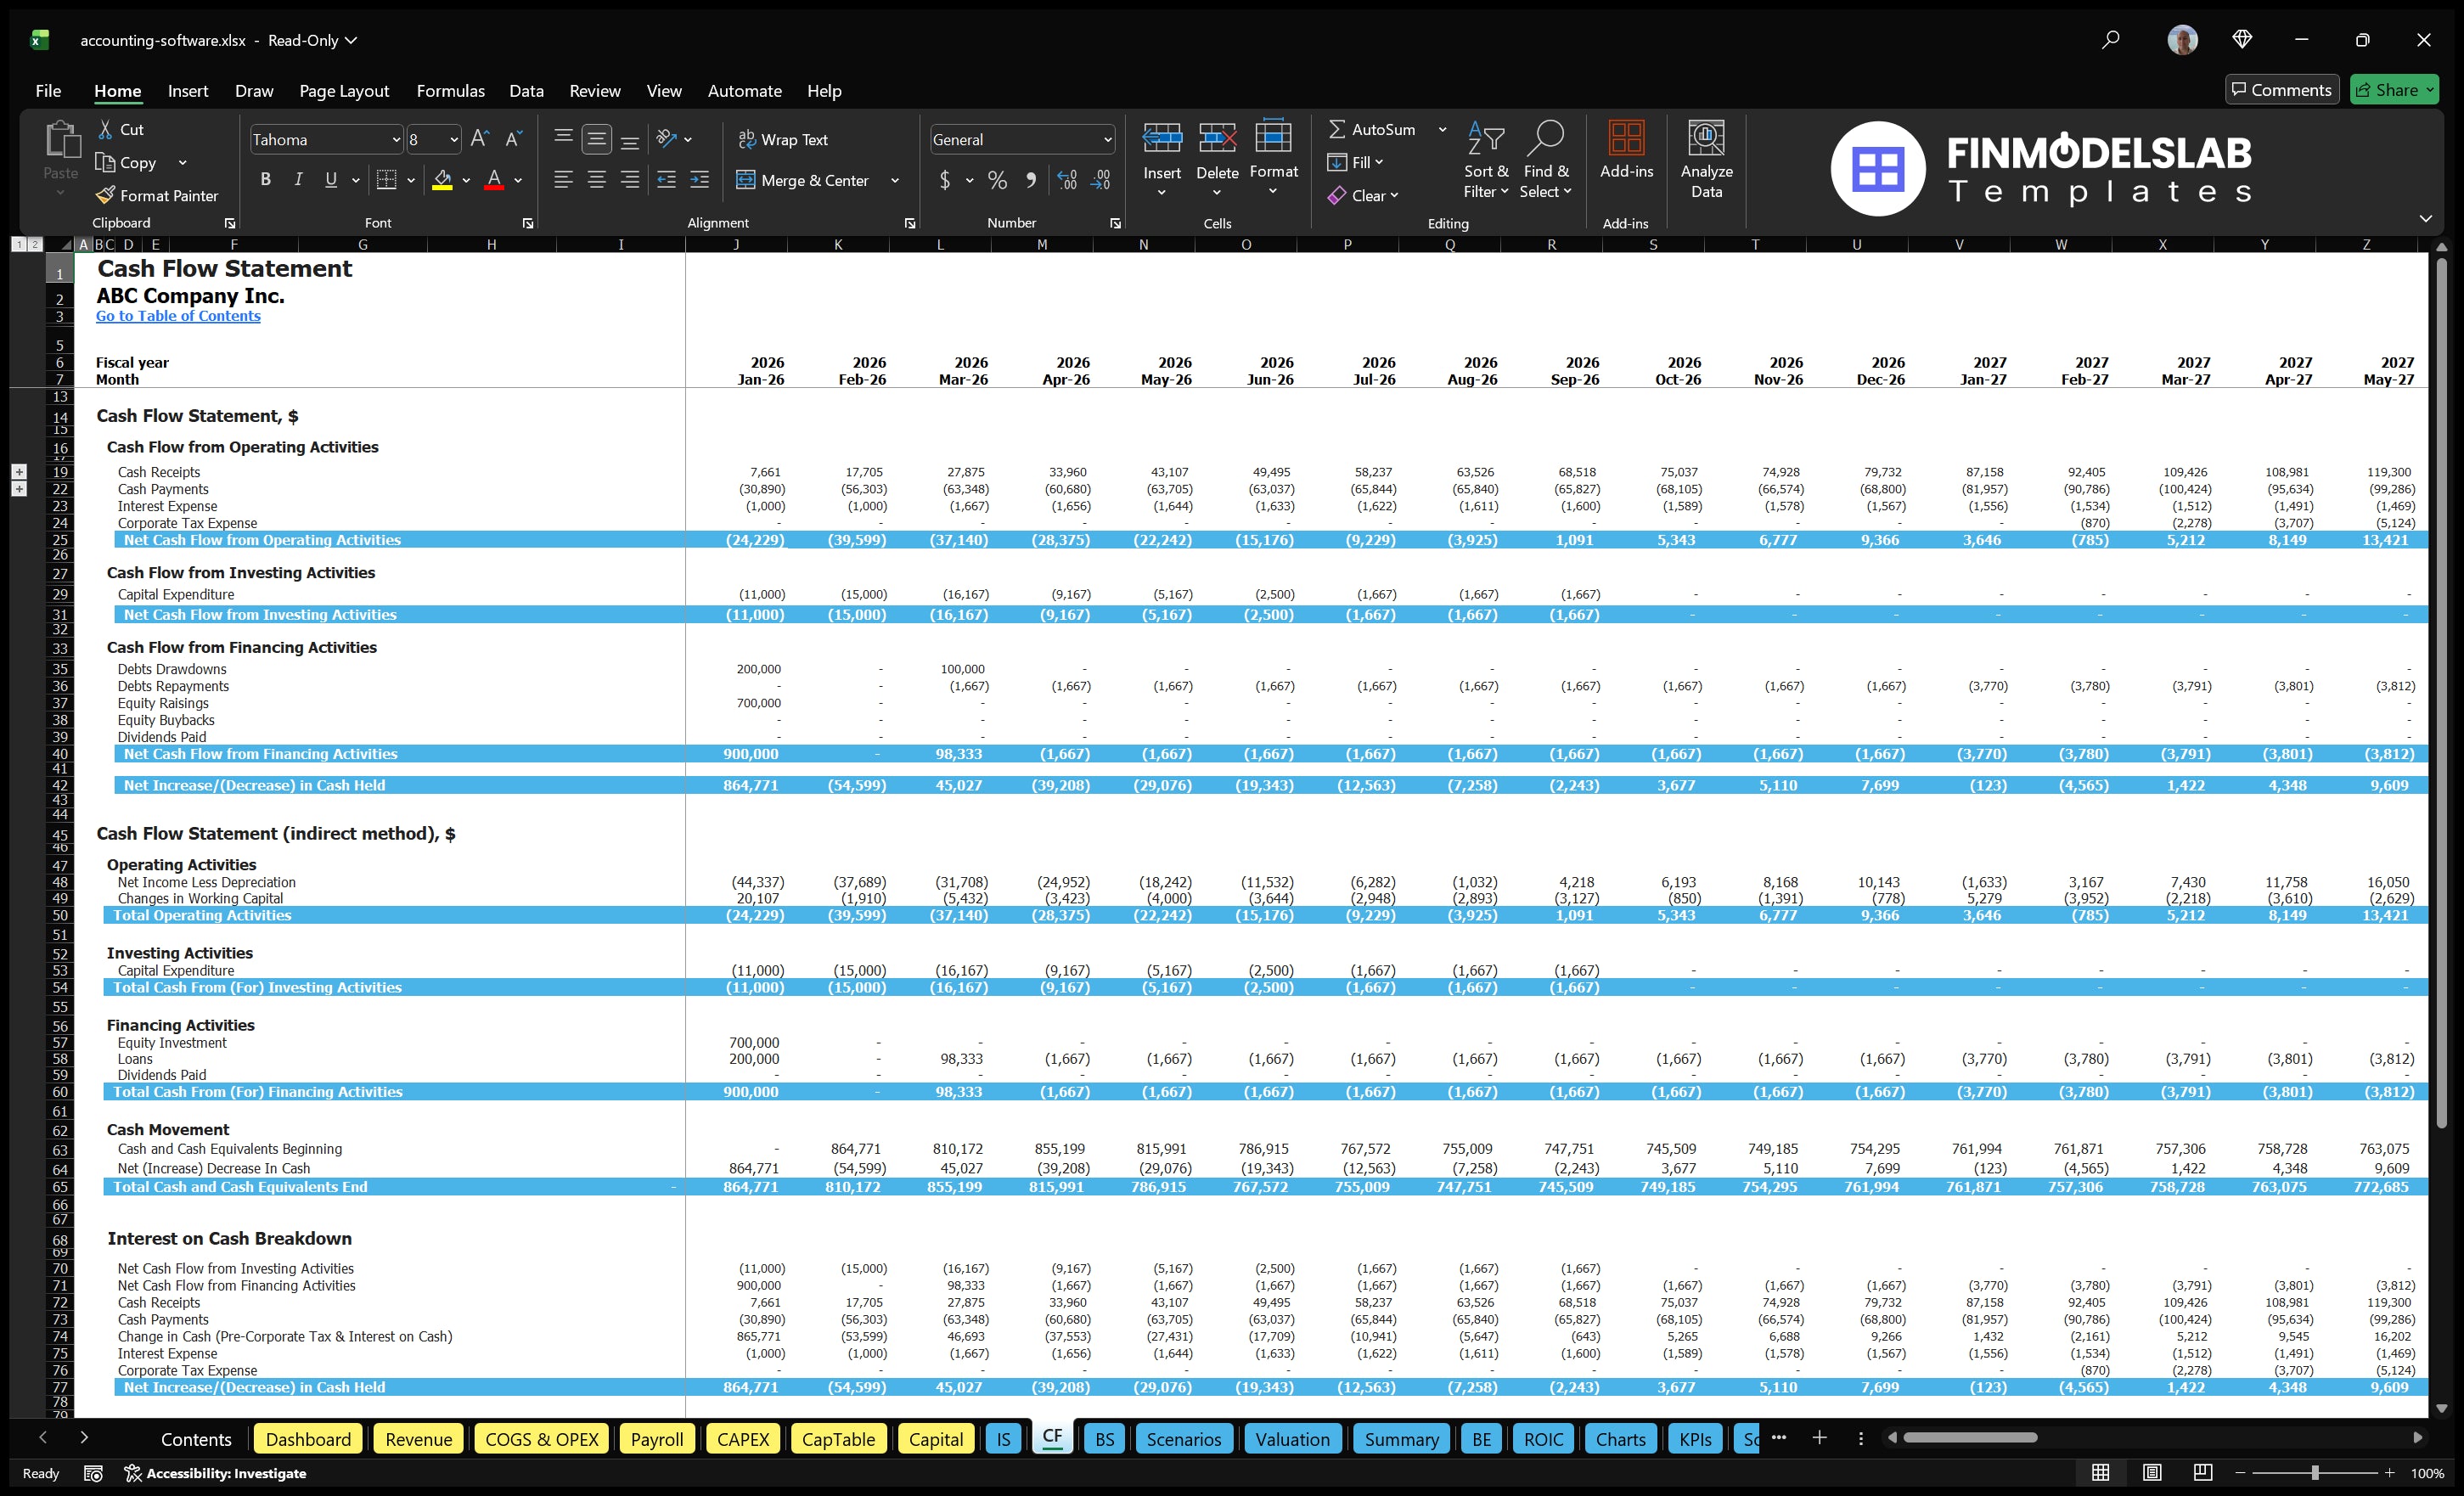Screen dimensions: 2464x1496
Task: Toggle bold formatting
Action: [265, 179]
